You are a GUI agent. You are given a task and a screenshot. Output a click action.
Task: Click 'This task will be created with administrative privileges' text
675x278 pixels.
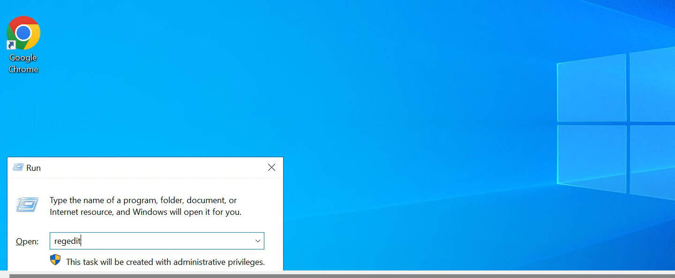coord(165,262)
